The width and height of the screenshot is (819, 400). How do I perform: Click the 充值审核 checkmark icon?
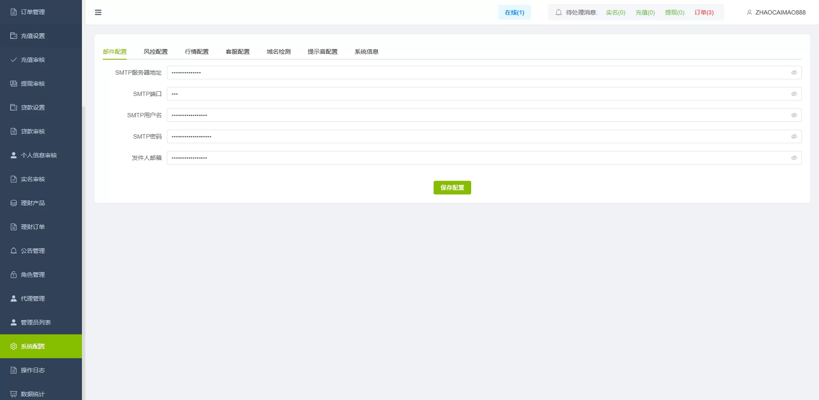14,60
